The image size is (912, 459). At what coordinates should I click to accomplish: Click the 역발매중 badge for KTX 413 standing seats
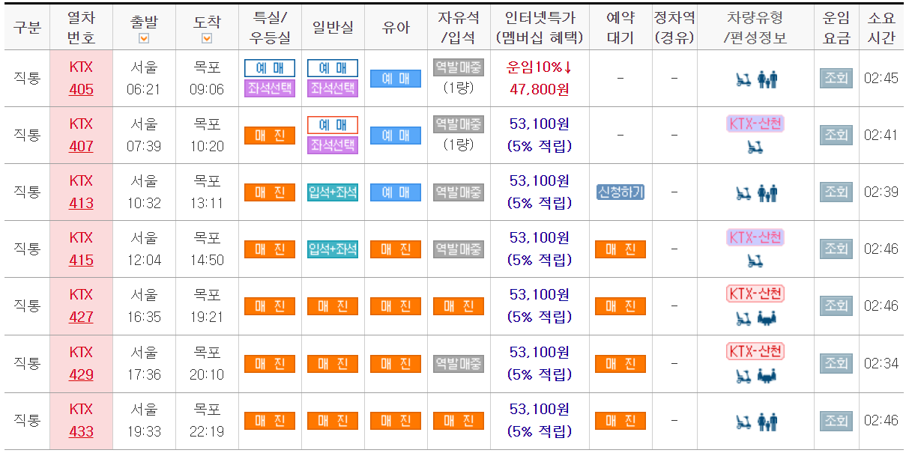458,192
